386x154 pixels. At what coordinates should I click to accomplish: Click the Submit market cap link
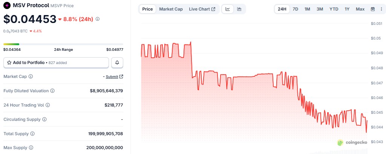112,77
